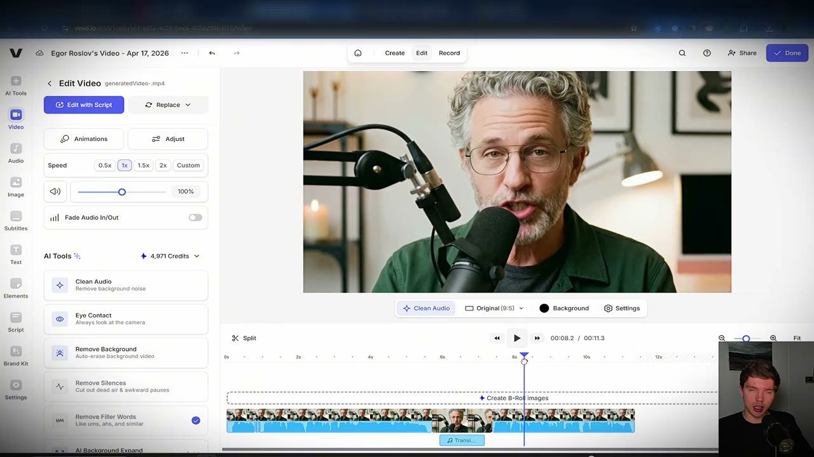Expand 4,971 Credits dropdown
This screenshot has width=814, height=457.
[x=170, y=256]
